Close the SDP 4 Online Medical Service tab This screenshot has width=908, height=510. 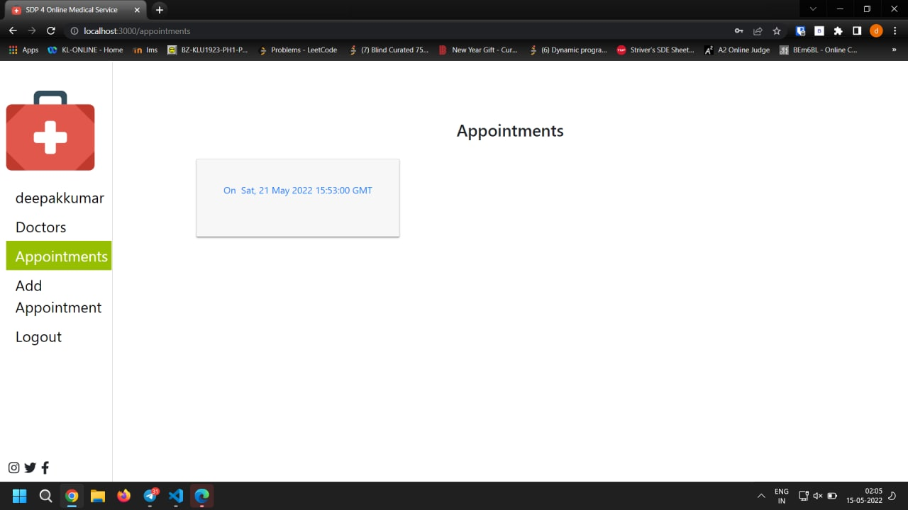[x=137, y=10]
